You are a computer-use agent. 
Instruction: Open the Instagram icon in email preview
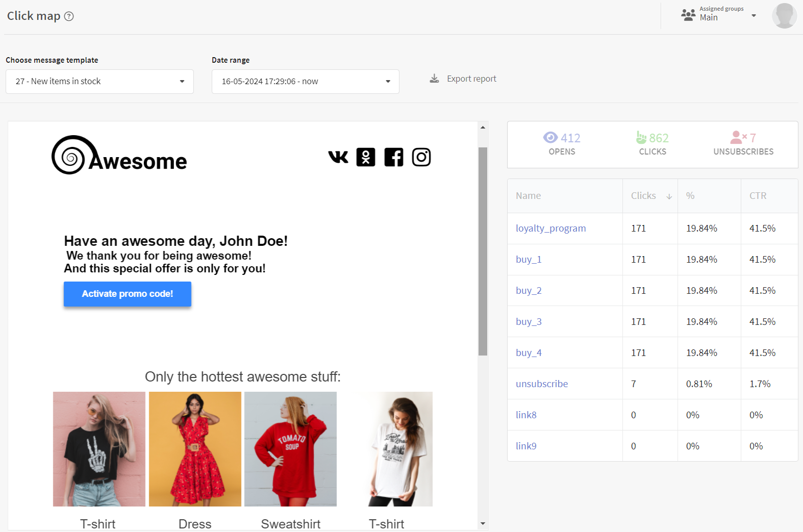pyautogui.click(x=421, y=157)
